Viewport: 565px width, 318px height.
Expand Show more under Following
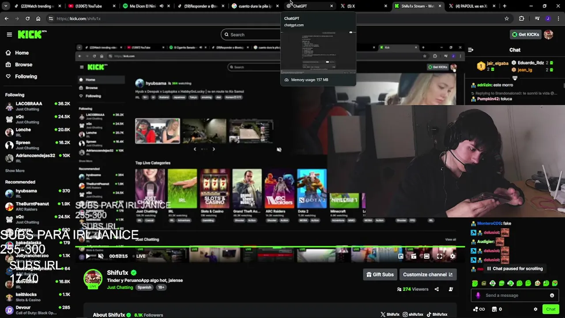(15, 170)
